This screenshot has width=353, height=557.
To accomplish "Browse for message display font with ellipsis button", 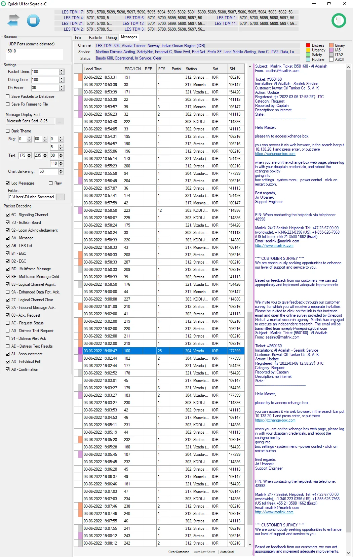I will point(60,121).
